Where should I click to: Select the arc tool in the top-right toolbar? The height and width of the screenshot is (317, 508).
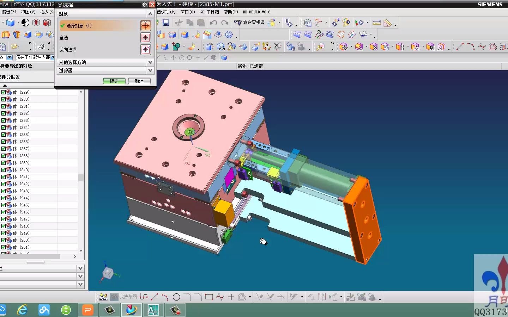click(471, 46)
